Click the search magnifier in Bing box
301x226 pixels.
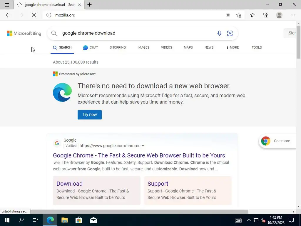click(54, 33)
